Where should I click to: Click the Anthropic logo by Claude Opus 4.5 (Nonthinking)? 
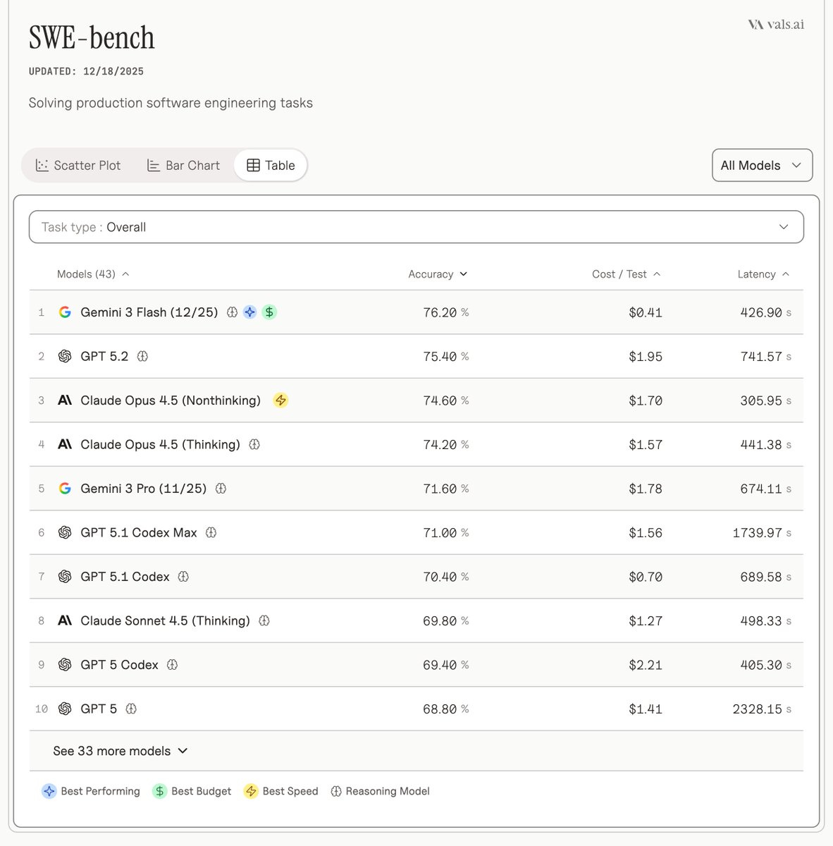click(x=65, y=400)
